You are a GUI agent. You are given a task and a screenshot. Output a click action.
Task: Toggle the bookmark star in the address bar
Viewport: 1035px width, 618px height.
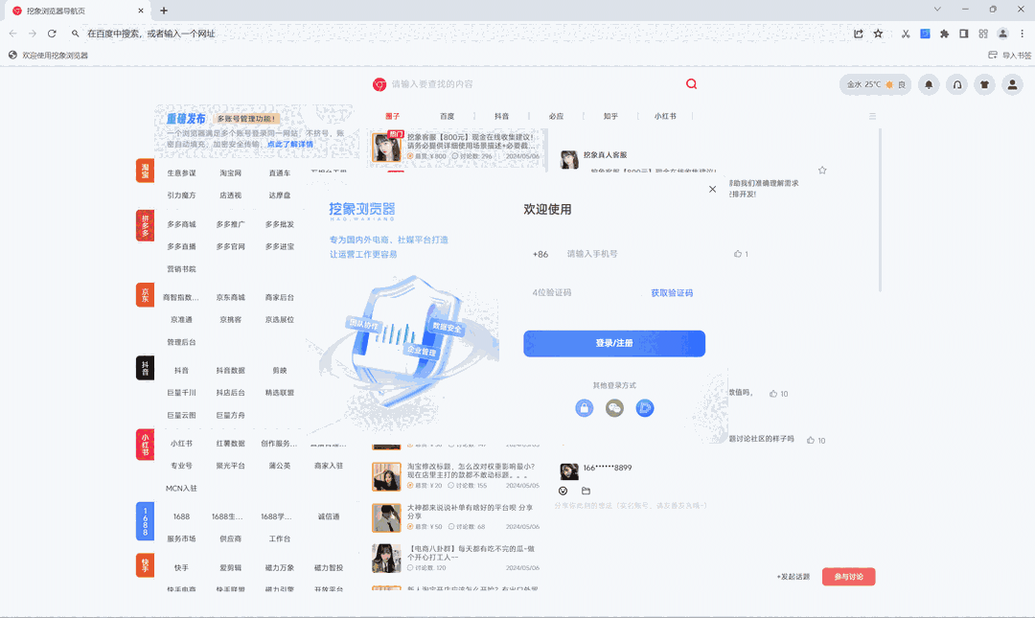[878, 33]
